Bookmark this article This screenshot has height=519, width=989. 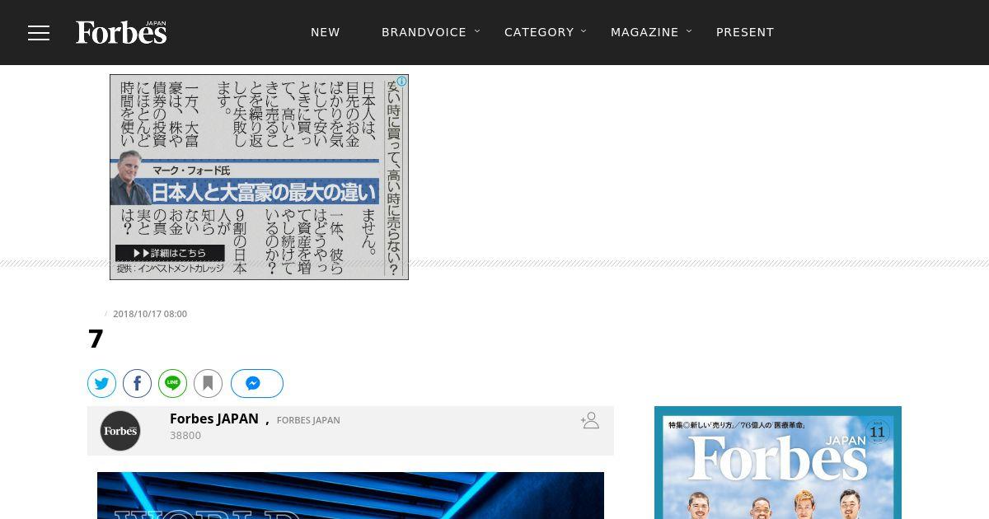tap(209, 383)
